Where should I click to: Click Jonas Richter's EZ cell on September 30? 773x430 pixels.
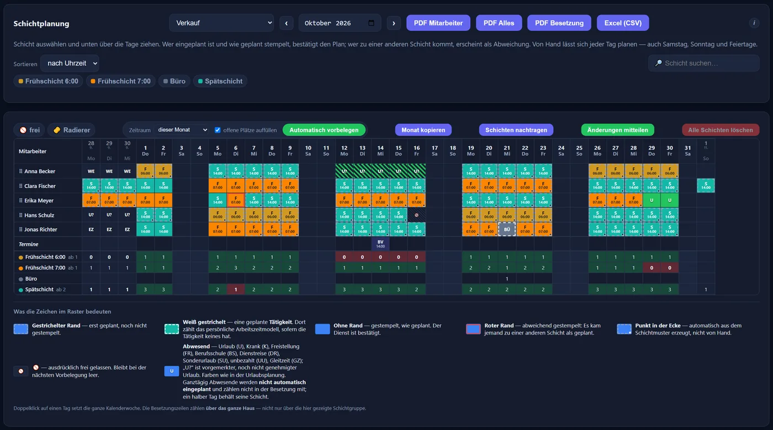tap(127, 229)
